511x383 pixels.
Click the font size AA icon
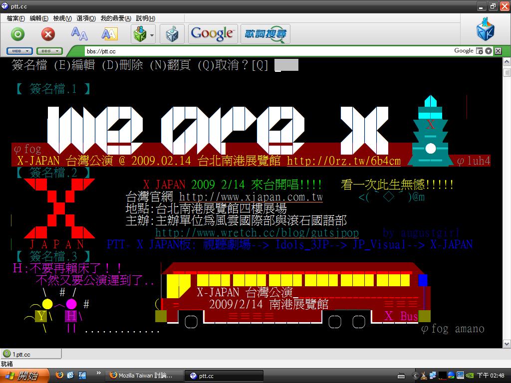(79, 34)
